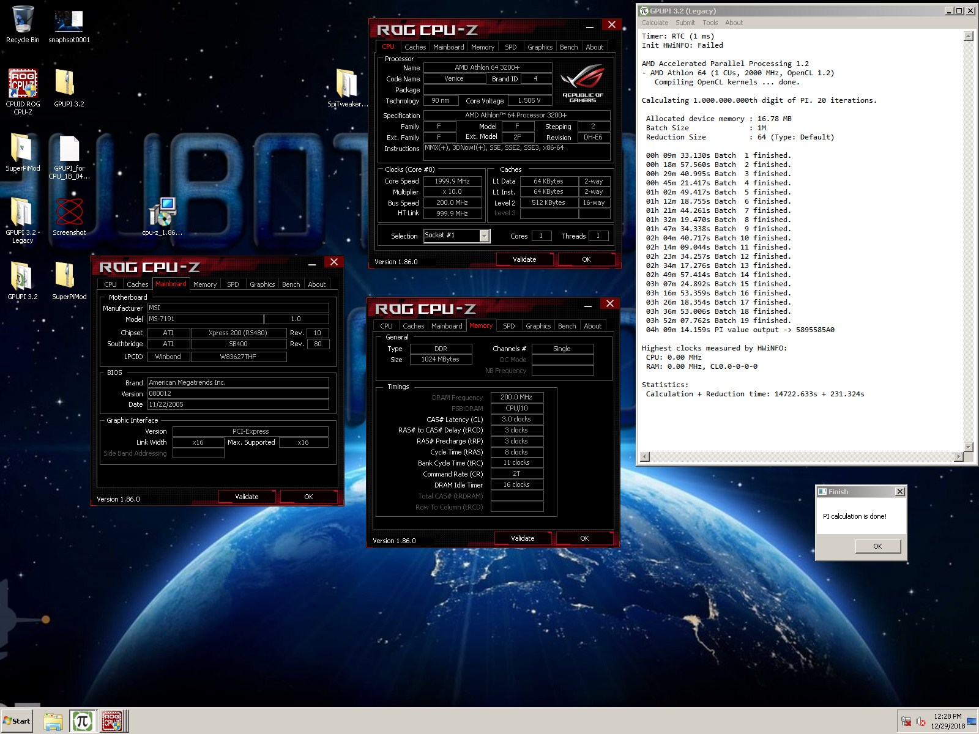Switch to Caches tab in CPU window
This screenshot has height=734, width=979.
point(415,47)
